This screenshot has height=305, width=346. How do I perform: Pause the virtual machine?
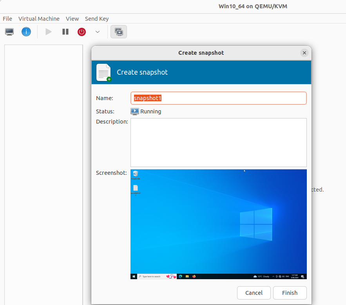(65, 32)
